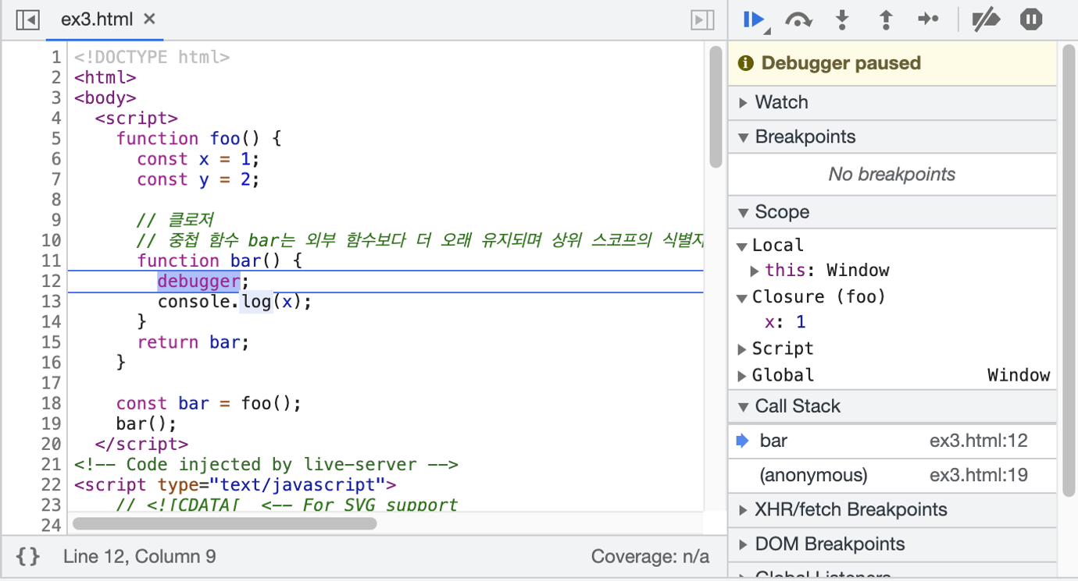Click the debugger sidebar vertical scrollbar
The height and width of the screenshot is (581, 1078).
point(1069,269)
